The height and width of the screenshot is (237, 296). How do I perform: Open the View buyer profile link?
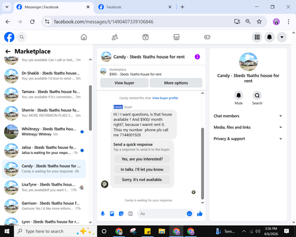pos(165,98)
